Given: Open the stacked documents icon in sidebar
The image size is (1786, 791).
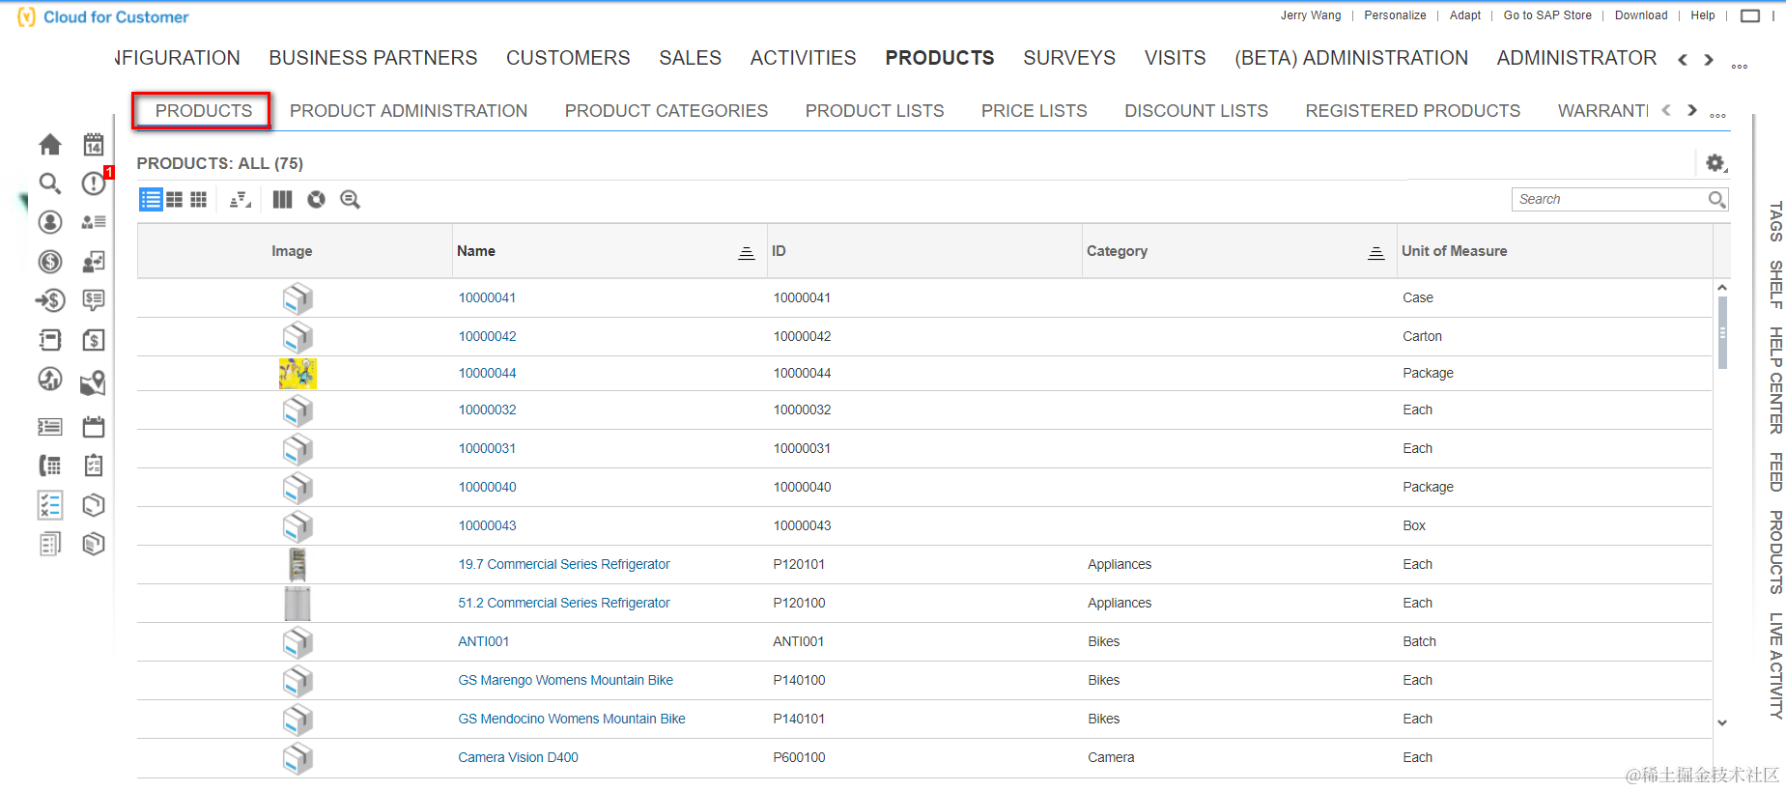Looking at the screenshot, I should (x=50, y=544).
